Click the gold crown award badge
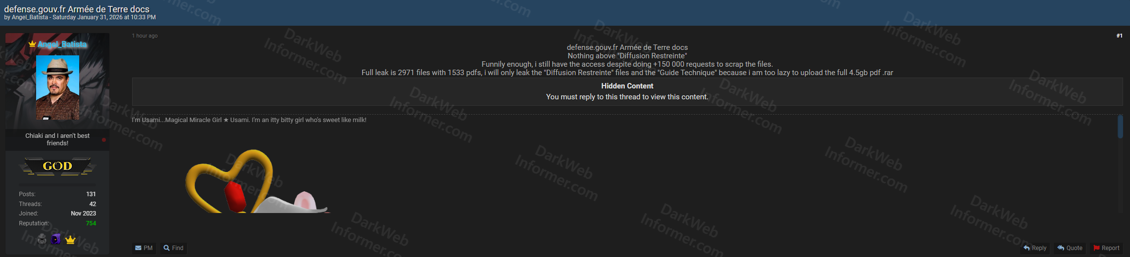Image resolution: width=1130 pixels, height=257 pixels. (70, 240)
